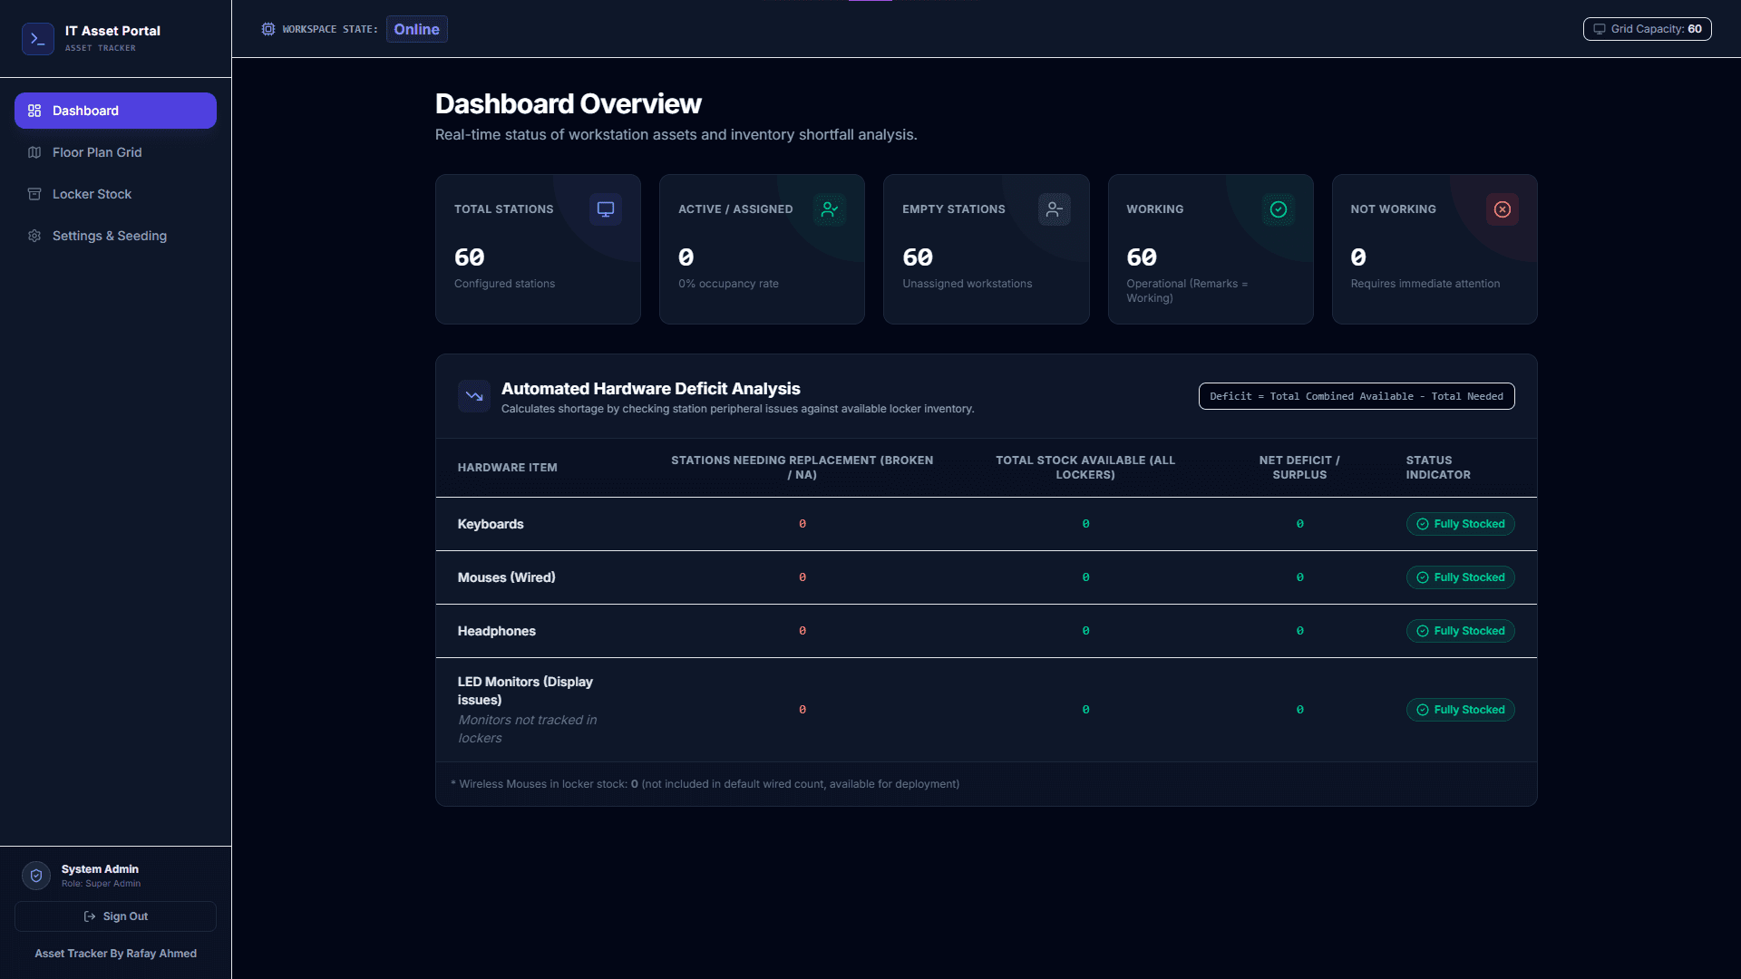The width and height of the screenshot is (1741, 979).
Task: Click Mouses (Wired) net deficit value
Action: (1299, 577)
